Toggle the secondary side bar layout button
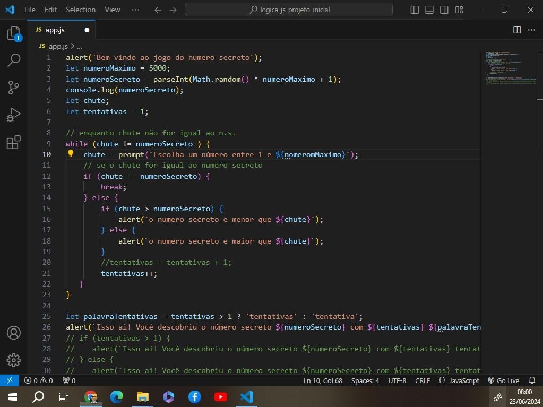 click(444, 10)
